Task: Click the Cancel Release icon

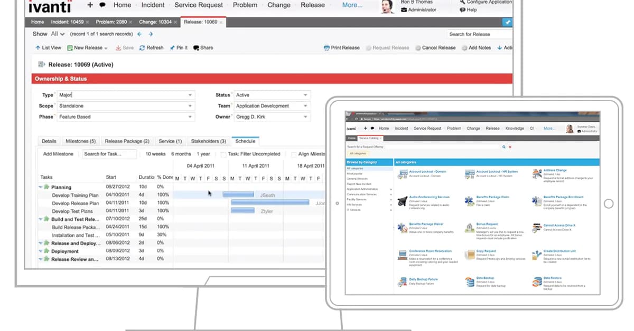Action: click(418, 48)
